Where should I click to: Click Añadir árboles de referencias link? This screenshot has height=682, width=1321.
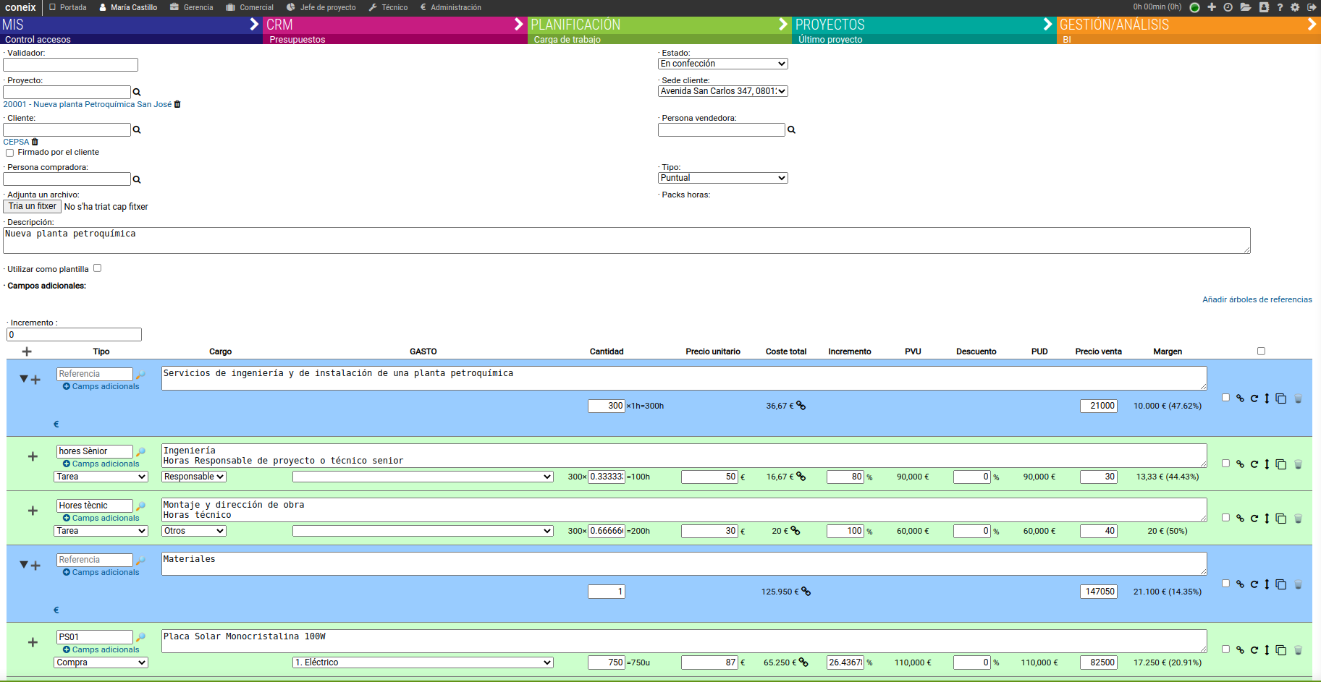coord(1257,299)
